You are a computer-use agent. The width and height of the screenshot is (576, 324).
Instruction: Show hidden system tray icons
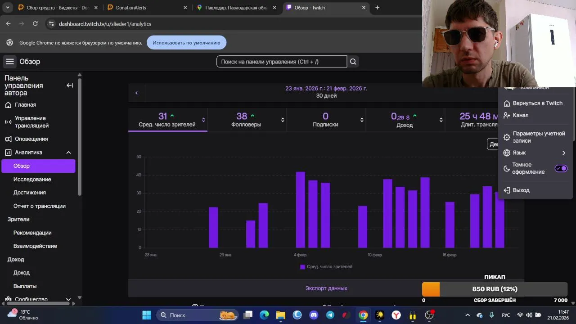pyautogui.click(x=468, y=315)
